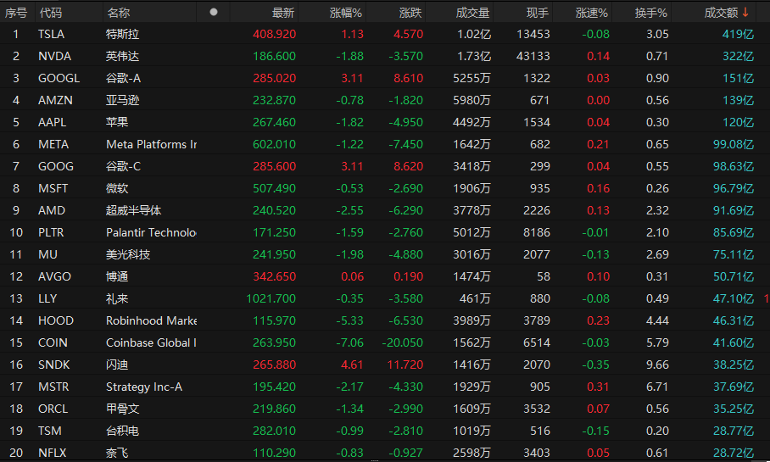Viewport: 770px width, 462px height.
Task: Select the GOOG stock code
Action: click(x=56, y=166)
